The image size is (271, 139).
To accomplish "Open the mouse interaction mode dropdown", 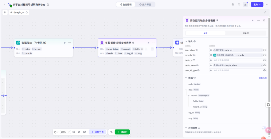I will coord(56,132).
